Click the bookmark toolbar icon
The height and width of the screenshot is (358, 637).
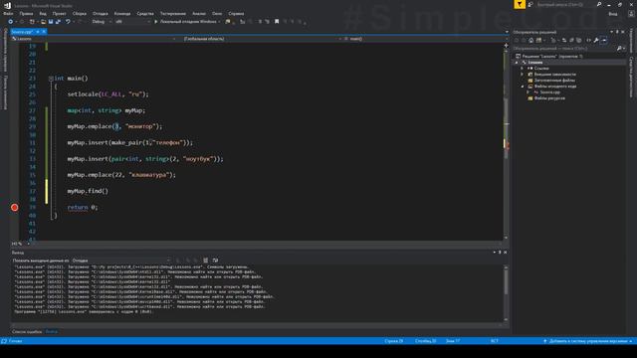click(277, 22)
